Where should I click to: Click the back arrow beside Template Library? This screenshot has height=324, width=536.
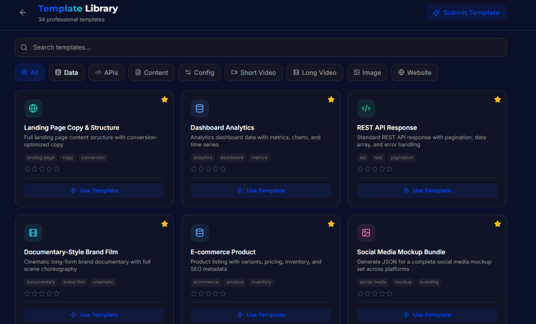[x=23, y=13]
